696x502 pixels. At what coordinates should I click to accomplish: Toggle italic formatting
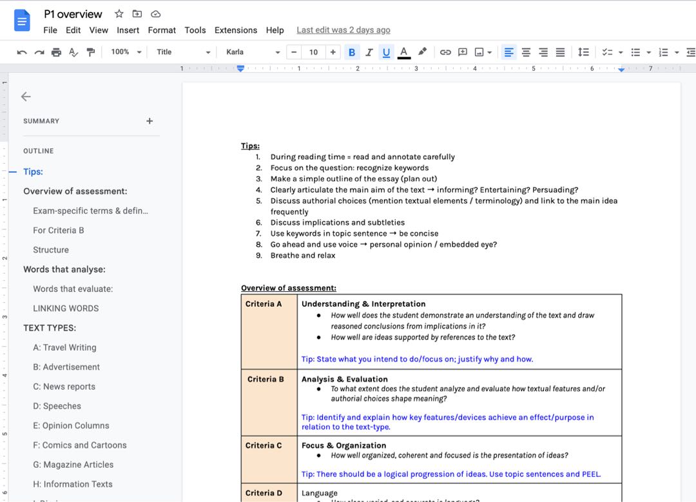click(x=369, y=52)
